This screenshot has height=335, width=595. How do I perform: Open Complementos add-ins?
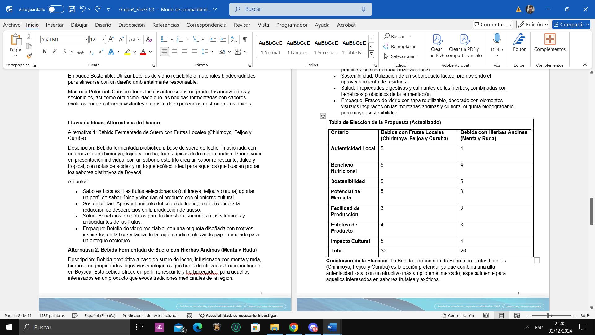click(550, 43)
